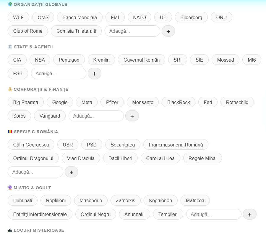Pick the Kogaionon chip
The height and width of the screenshot is (234, 266).
pos(160,200)
